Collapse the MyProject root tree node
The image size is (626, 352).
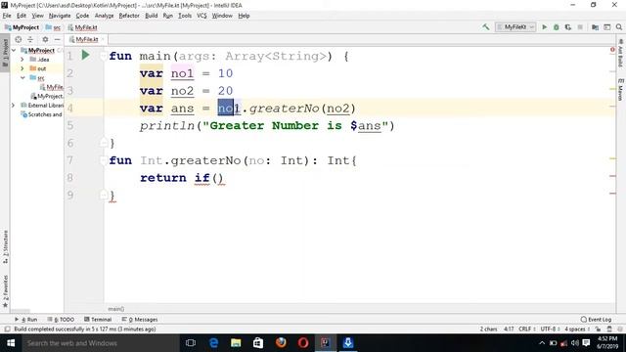[14, 50]
